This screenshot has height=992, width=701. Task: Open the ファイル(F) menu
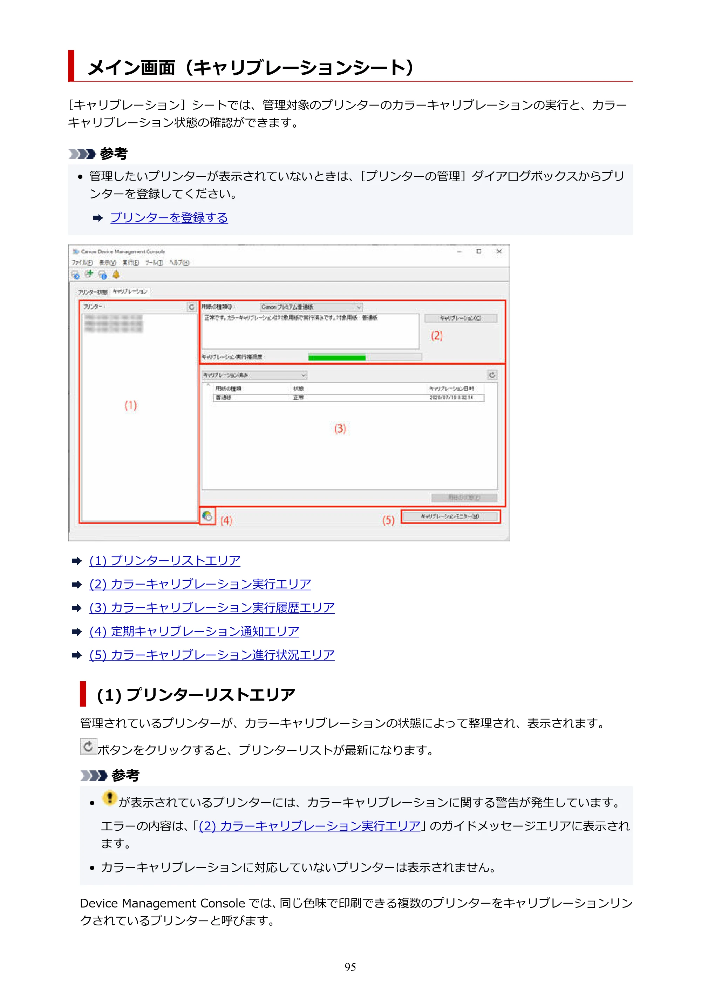pos(82,263)
